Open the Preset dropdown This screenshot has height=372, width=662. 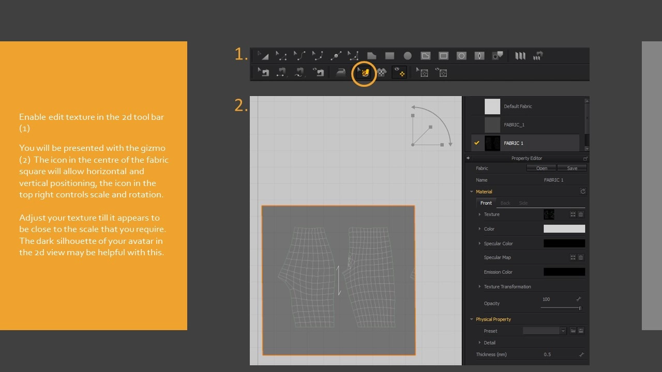pos(563,331)
